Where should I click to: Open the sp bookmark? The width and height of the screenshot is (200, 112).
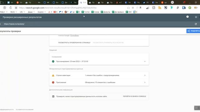(72, 12)
